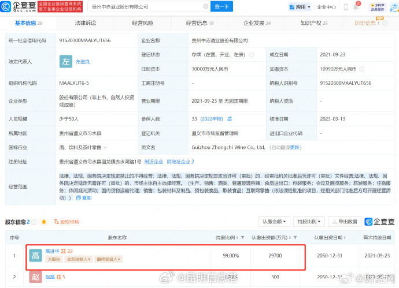The height and width of the screenshot is (288, 399).
Task: Click the chart icon beside 参保人数
Action: (230, 119)
